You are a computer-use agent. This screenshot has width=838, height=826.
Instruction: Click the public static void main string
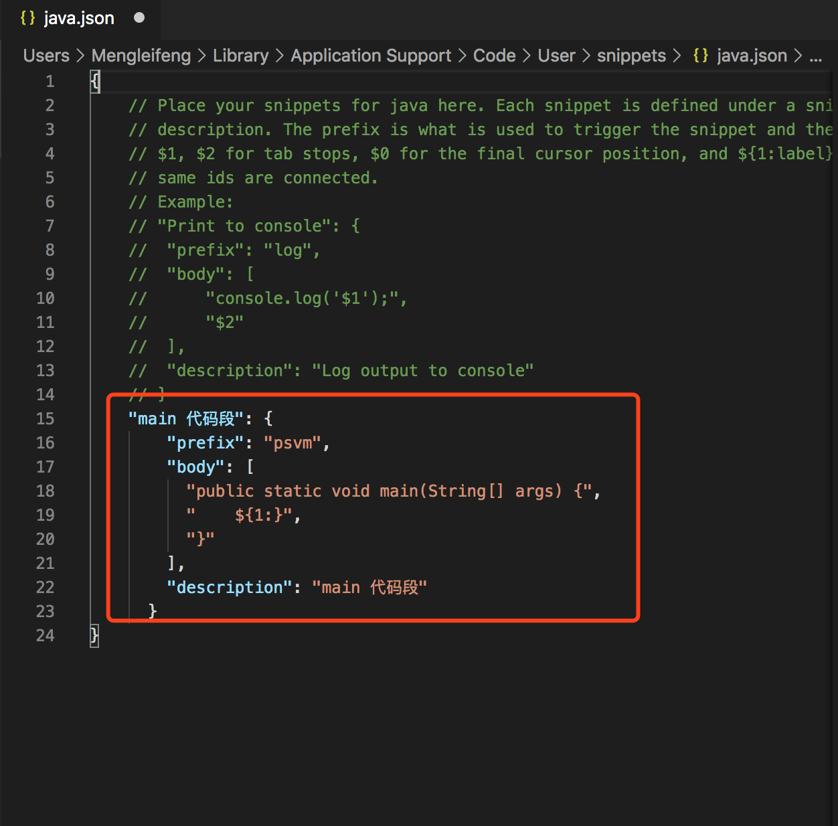[x=389, y=491]
